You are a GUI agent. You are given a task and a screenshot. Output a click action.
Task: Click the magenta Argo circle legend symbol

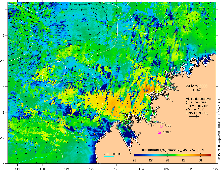click(x=161, y=126)
